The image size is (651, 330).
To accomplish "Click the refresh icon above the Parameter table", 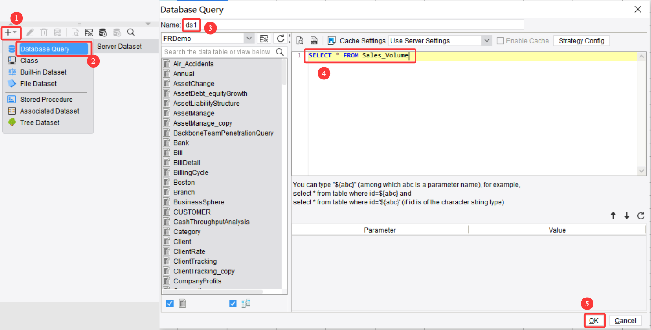I will pos(641,215).
